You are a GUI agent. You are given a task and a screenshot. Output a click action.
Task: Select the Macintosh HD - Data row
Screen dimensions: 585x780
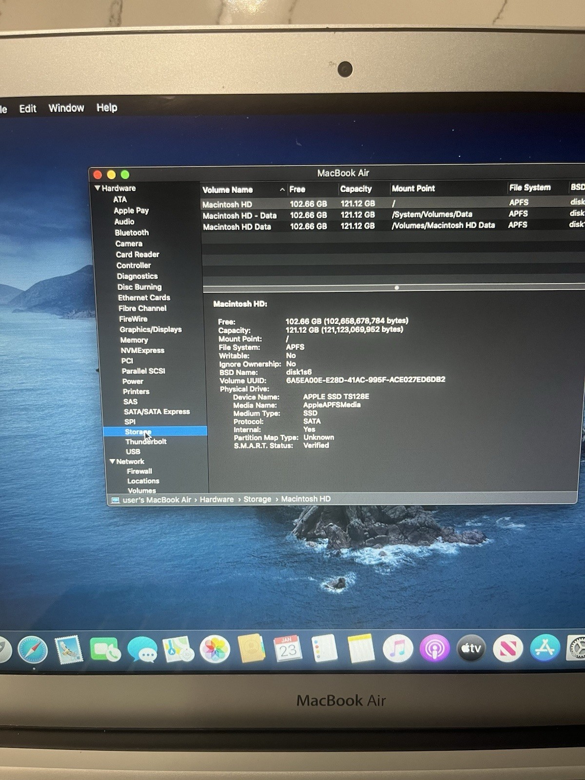(x=240, y=215)
